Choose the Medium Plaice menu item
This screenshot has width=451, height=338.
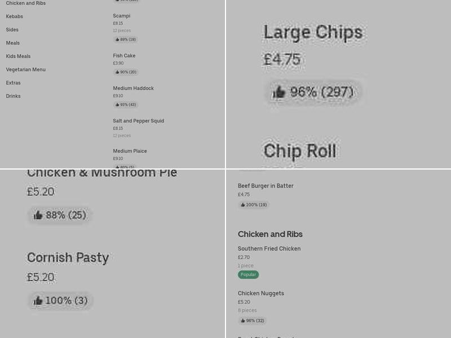point(130,151)
